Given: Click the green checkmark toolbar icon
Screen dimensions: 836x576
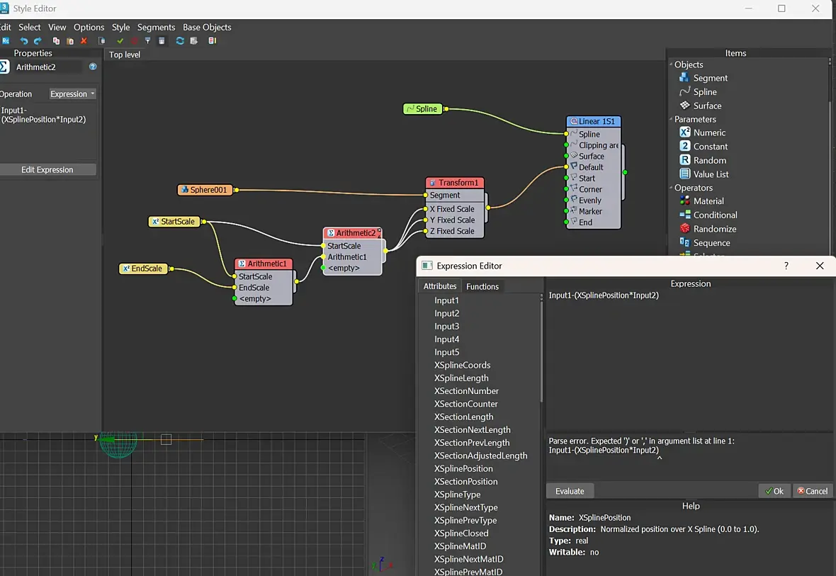Looking at the screenshot, I should 120,41.
